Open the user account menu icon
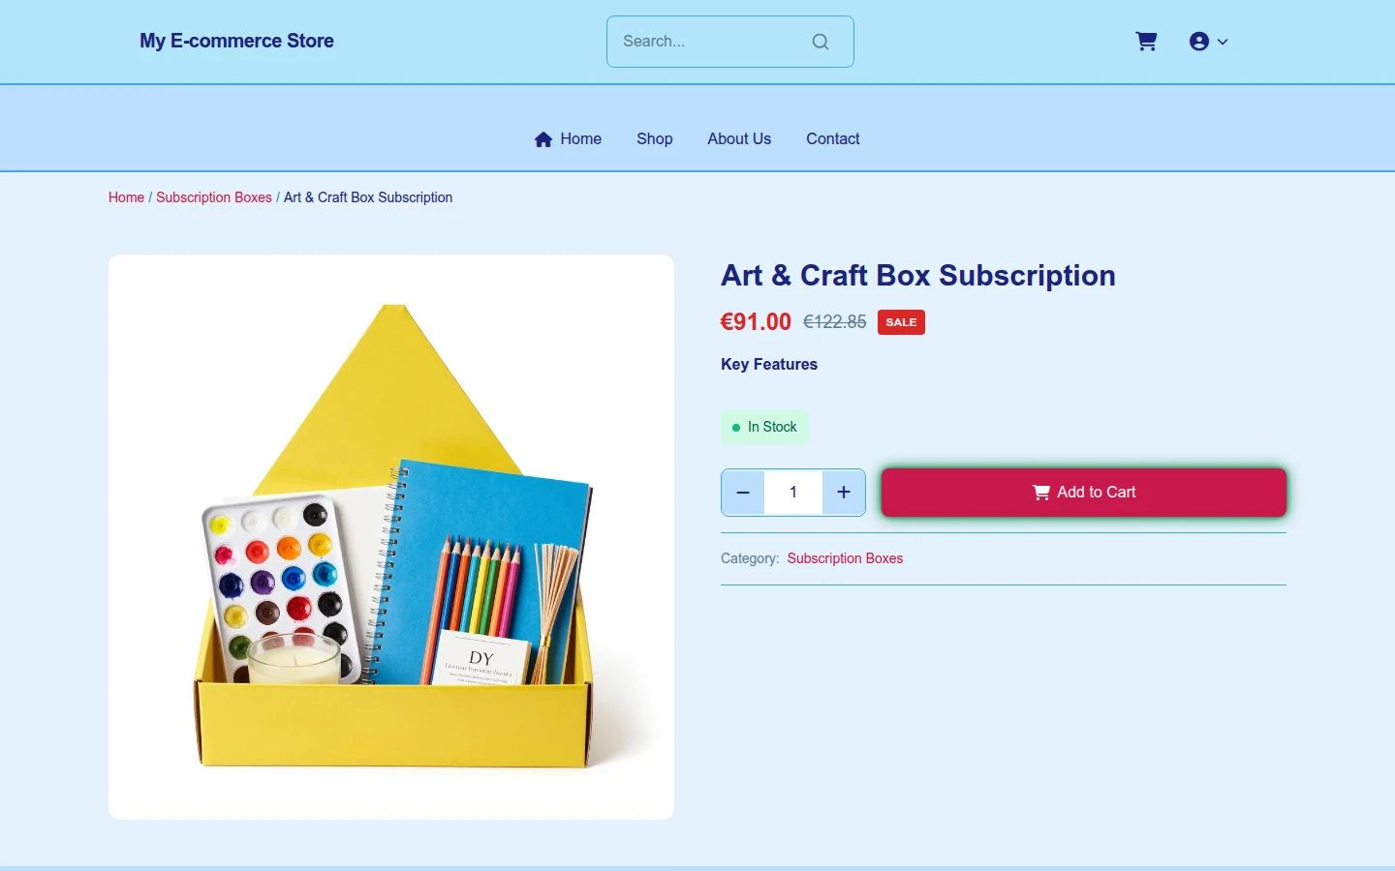 click(1208, 42)
